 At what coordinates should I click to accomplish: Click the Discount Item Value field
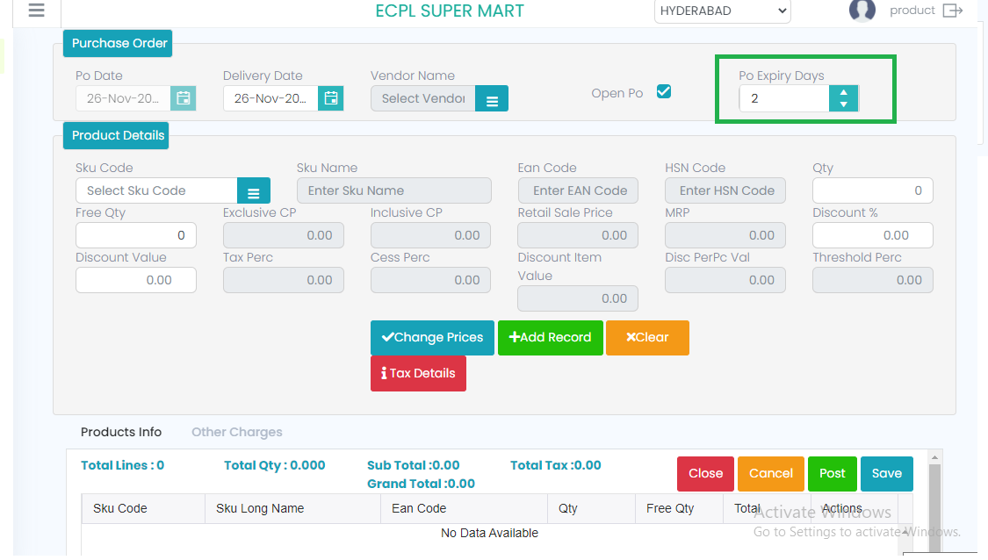click(x=578, y=298)
